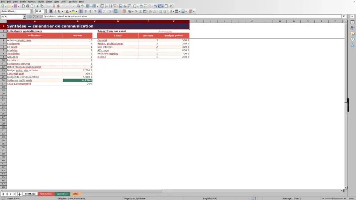Viewport: 356px width, 200px height.
Task: Open the font size dropdown
Action: coord(45,11)
